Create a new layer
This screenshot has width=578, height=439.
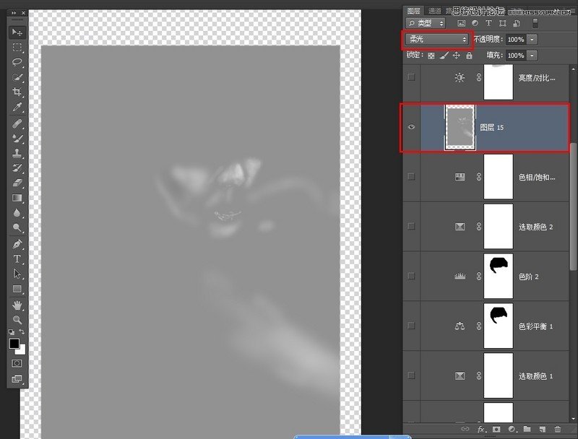pos(543,429)
